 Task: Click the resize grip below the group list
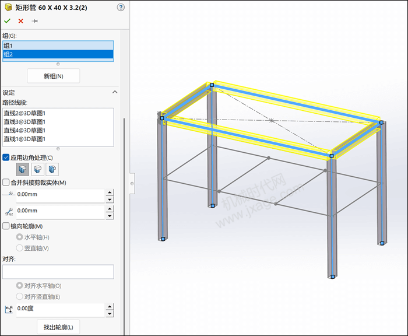[x=58, y=64]
